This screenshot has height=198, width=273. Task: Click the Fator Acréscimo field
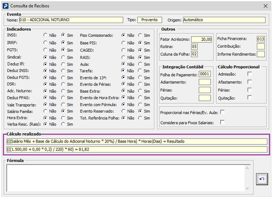coord(202,39)
